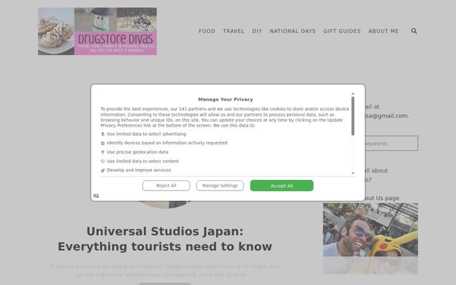Select 'Use precise geolocation data' text
Image resolution: width=456 pixels, height=285 pixels.
137,152
